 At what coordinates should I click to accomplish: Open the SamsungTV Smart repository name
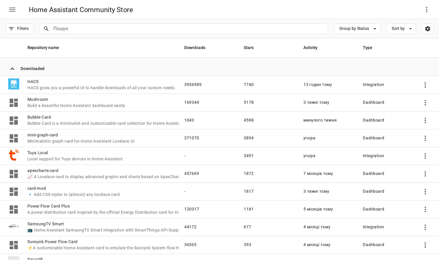pos(46,224)
